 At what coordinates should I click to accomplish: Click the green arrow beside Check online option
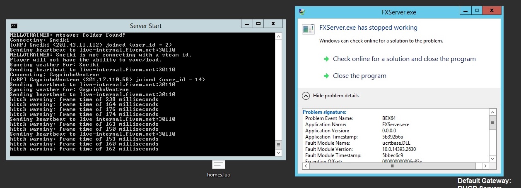(x=326, y=59)
